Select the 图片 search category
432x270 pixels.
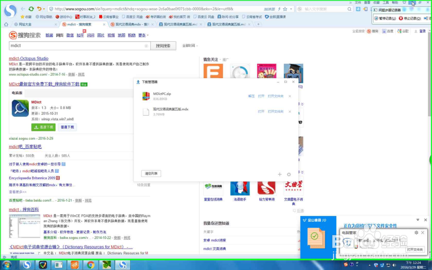click(x=101, y=35)
